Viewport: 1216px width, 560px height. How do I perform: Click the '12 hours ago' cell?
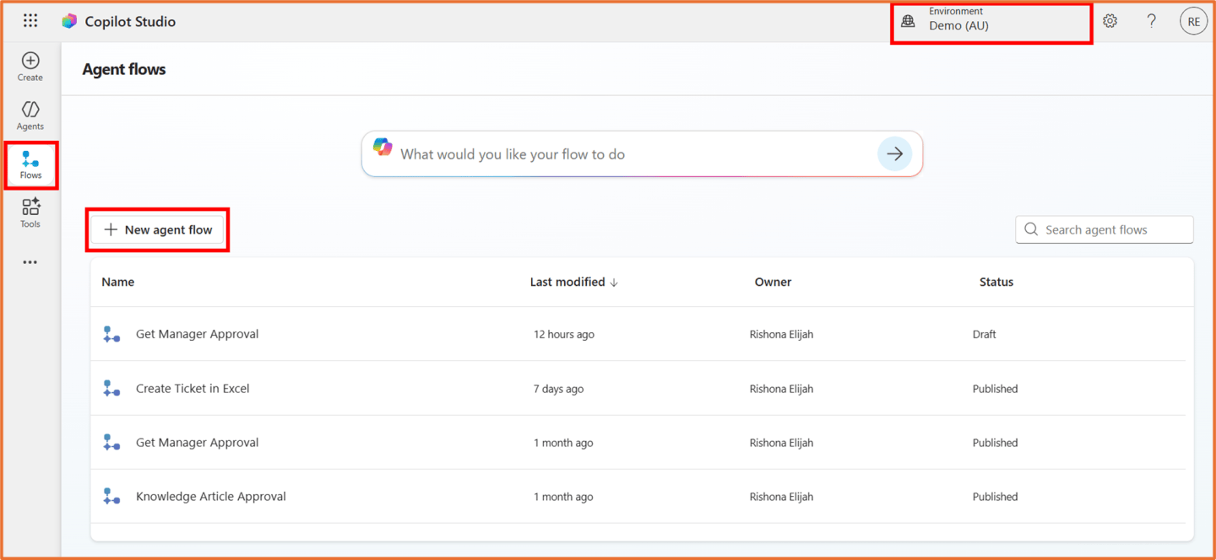pos(564,335)
